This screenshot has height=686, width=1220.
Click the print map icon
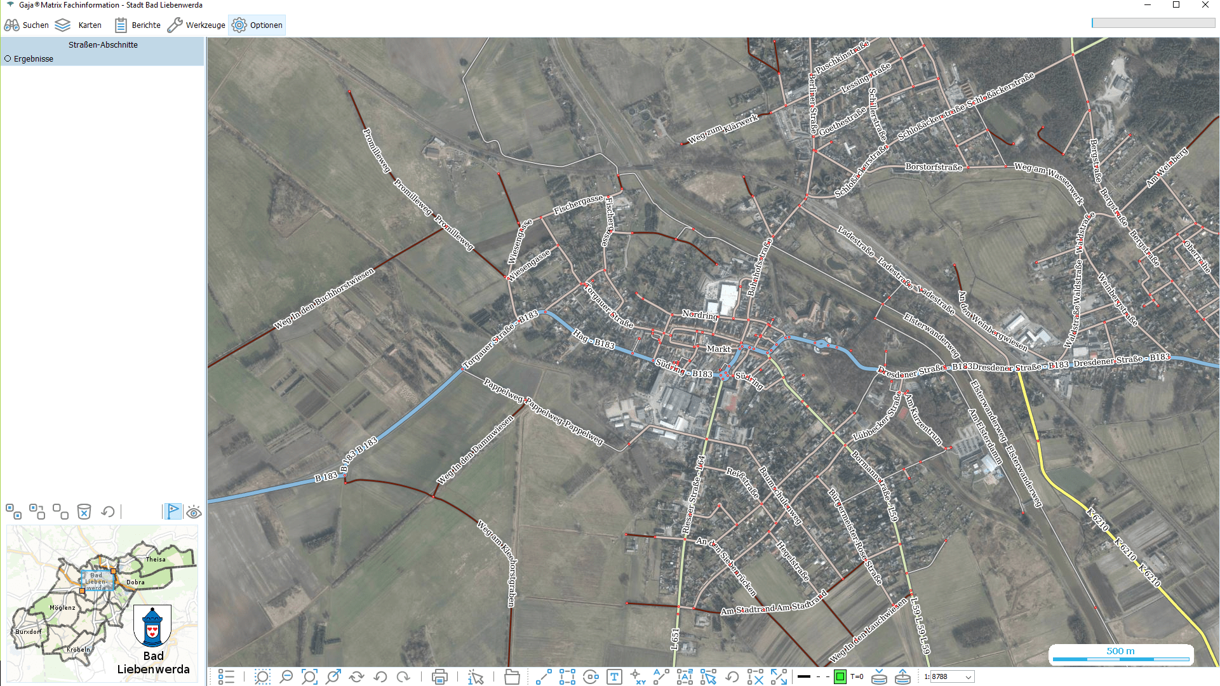point(439,677)
